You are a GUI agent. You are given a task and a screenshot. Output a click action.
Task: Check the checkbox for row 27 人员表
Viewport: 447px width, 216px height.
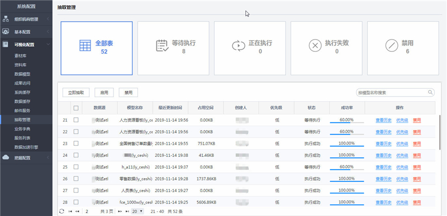(76, 190)
